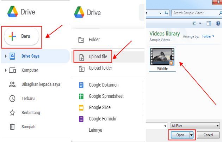Open Sampah trash
This screenshot has width=222, height=142.
pyautogui.click(x=29, y=127)
